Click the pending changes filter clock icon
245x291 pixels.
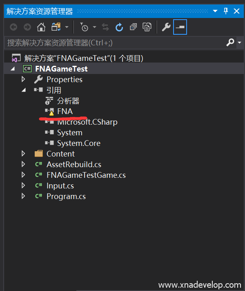pos(84,27)
